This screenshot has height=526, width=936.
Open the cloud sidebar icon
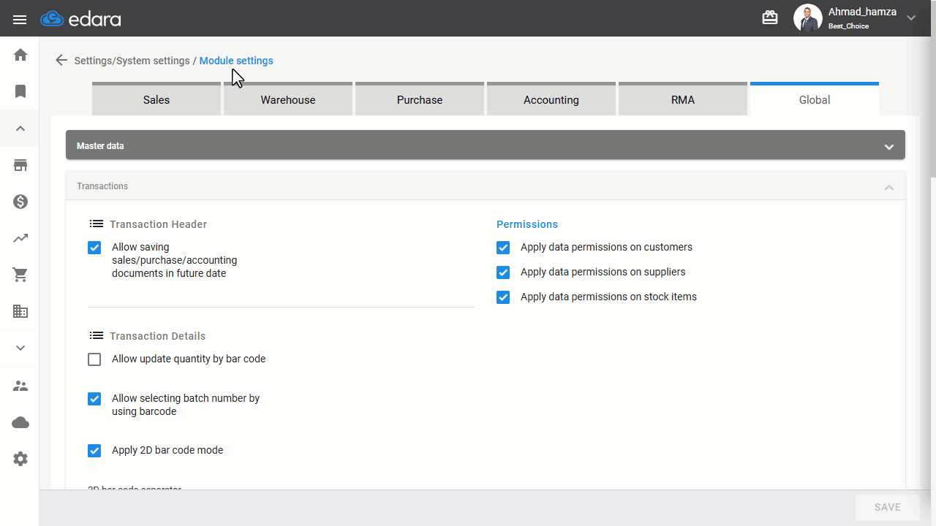(x=20, y=422)
